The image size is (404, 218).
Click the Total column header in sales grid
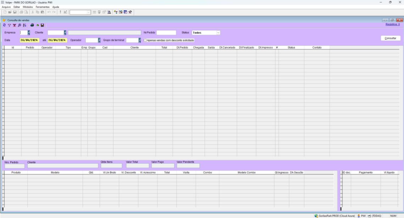point(164,47)
